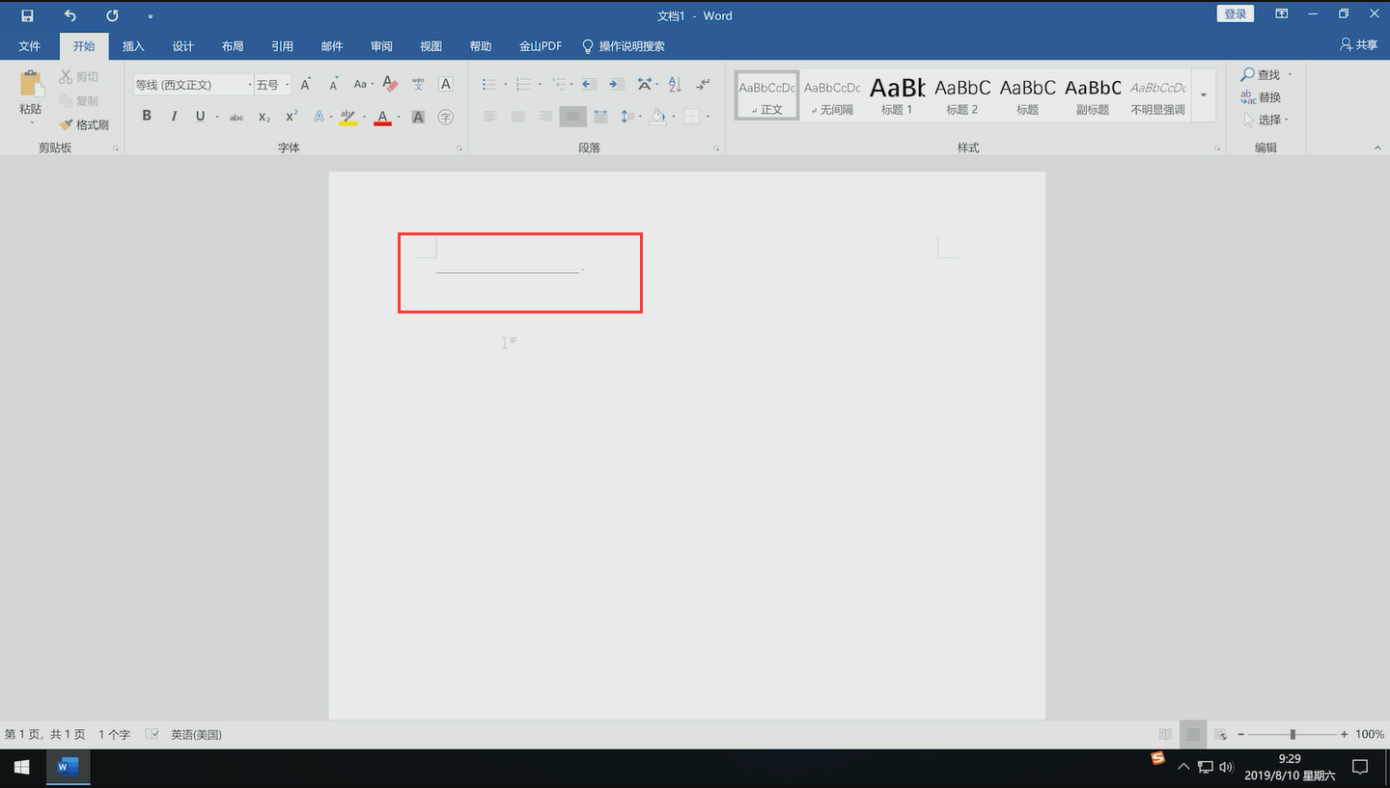Expand the styles gallery
Image resolution: width=1390 pixels, height=788 pixels.
pos(1204,95)
